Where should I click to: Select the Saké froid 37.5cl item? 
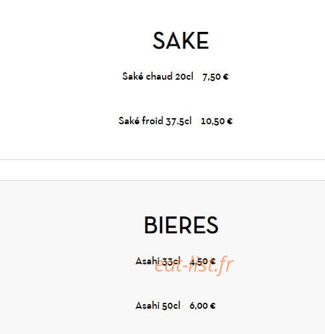(155, 121)
